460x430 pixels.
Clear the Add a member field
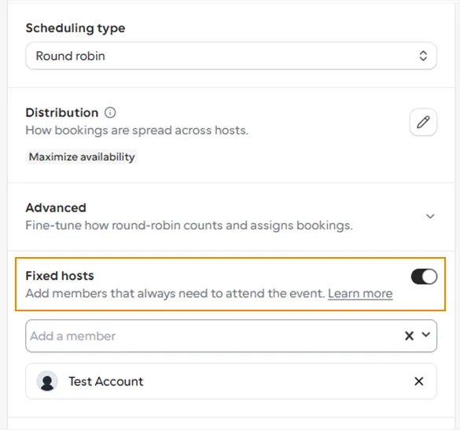(x=409, y=336)
